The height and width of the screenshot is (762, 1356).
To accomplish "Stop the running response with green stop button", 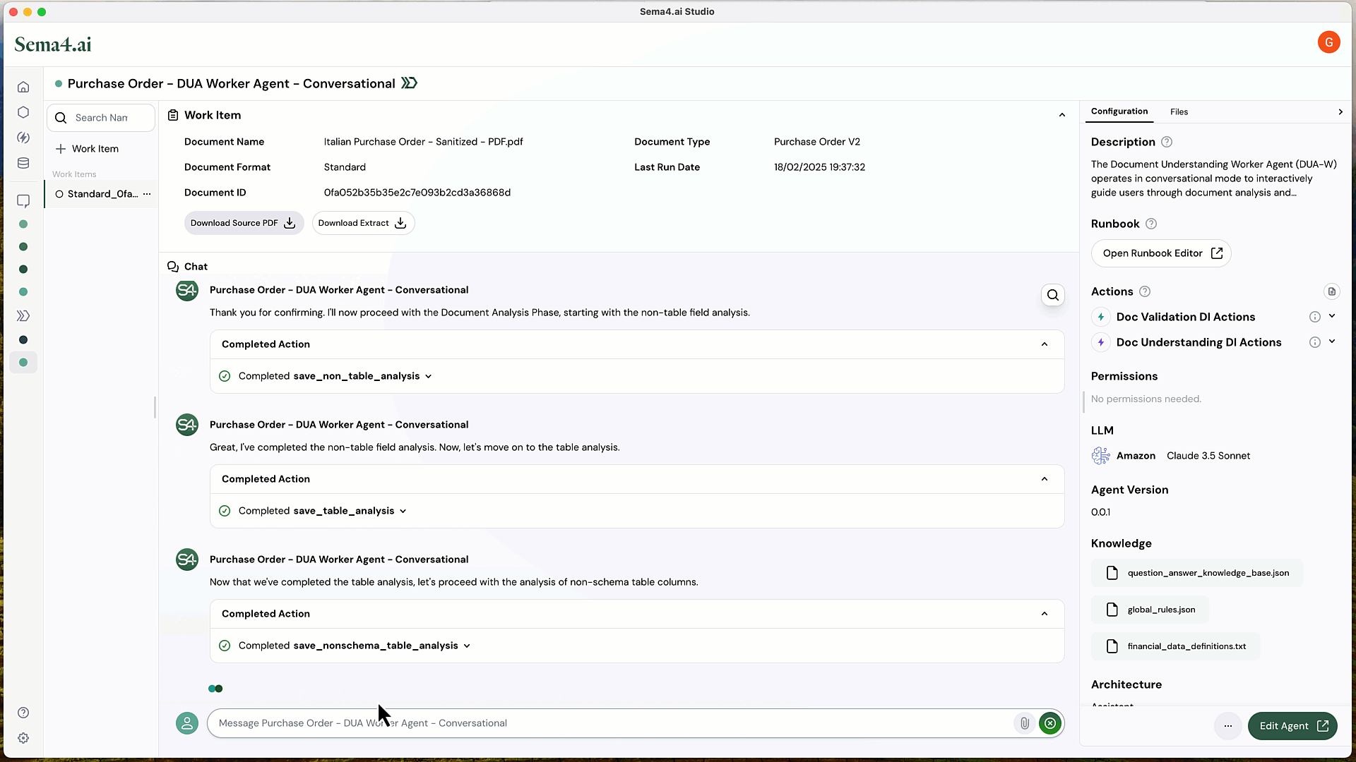I will point(1050,723).
